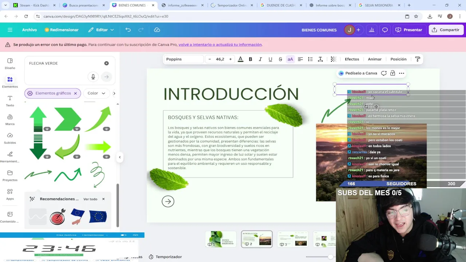Open Animar options

pos(375,59)
